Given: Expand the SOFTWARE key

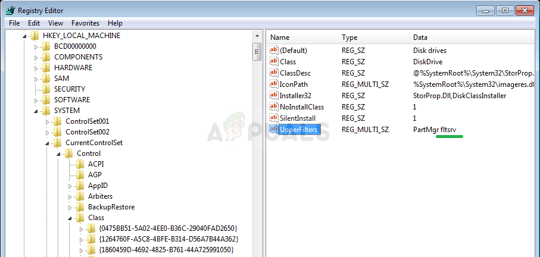Looking at the screenshot, I should 36,100.
